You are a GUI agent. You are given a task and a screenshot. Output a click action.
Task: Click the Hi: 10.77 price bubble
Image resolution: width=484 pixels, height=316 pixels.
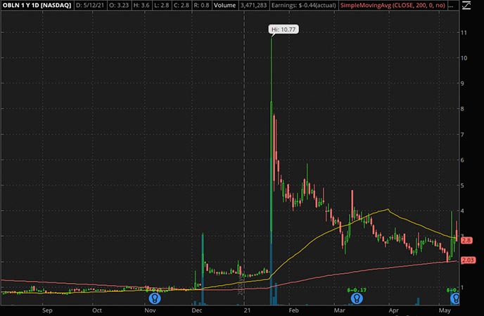coord(284,29)
